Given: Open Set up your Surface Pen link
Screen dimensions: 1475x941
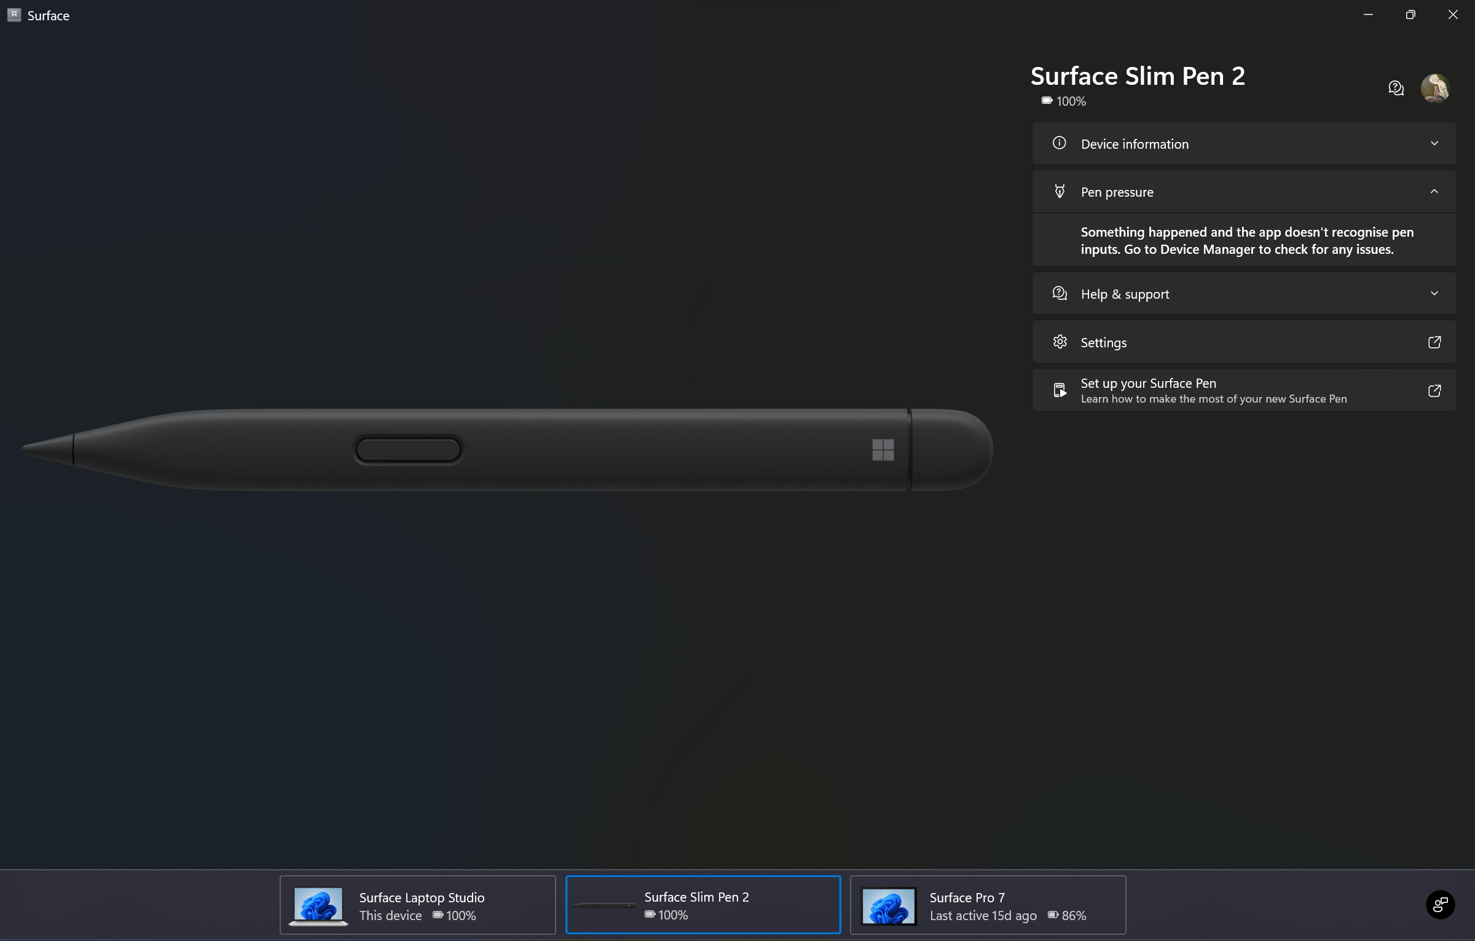Looking at the screenshot, I should tap(1213, 390).
